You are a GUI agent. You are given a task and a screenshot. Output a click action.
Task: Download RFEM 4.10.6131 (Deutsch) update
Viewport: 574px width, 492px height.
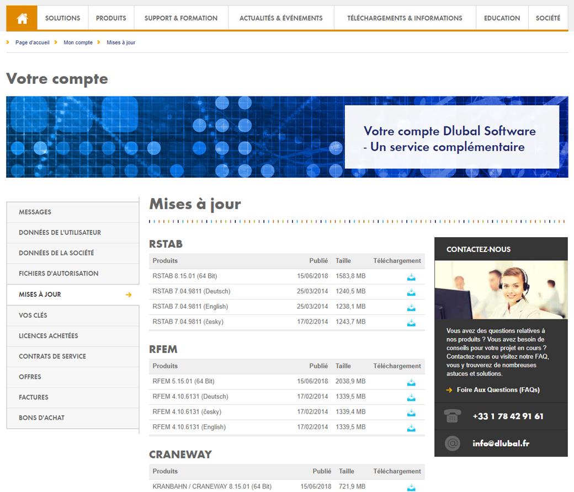(411, 397)
